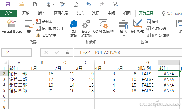The width and height of the screenshot is (182, 109).
Task: Open print preview icon
Action: click(76, 4)
